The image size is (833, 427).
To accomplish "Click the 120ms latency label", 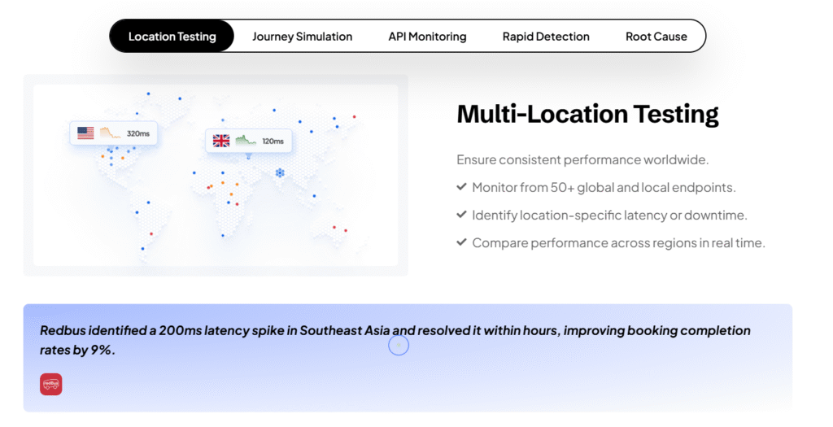I will click(273, 142).
